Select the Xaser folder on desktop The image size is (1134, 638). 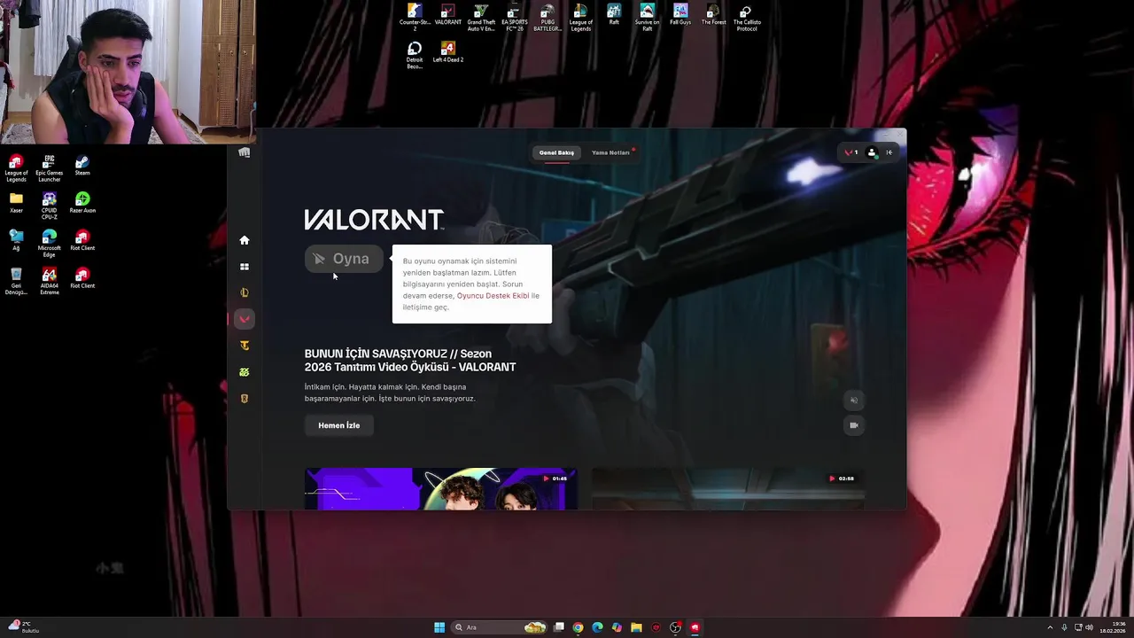point(16,203)
